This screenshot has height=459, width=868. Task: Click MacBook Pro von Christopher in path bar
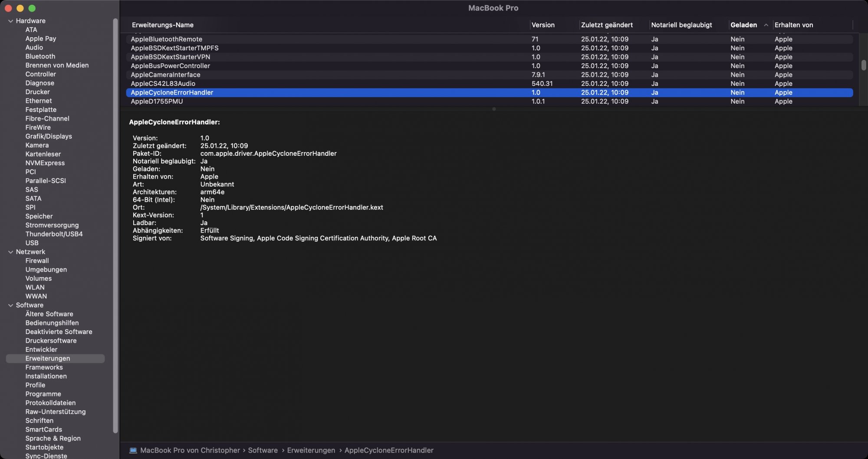point(190,450)
